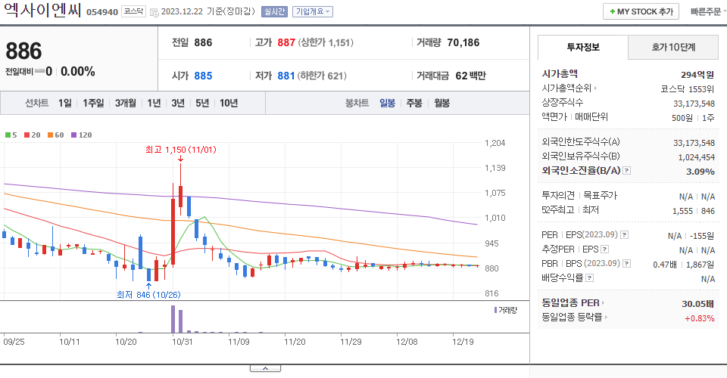The height and width of the screenshot is (378, 727).
Task: Click the 최저 846 (10/26) chart marker
Action: [148, 295]
